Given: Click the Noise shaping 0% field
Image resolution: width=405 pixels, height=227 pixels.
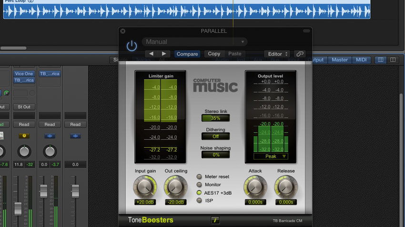Looking at the screenshot, I should tap(215, 155).
